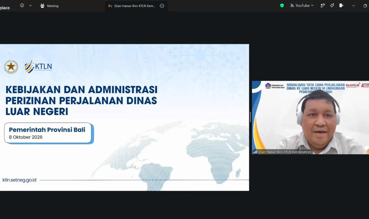The height and width of the screenshot is (219, 369).
Task: Click the speaker's network signal bars icon
Action: pos(255,152)
